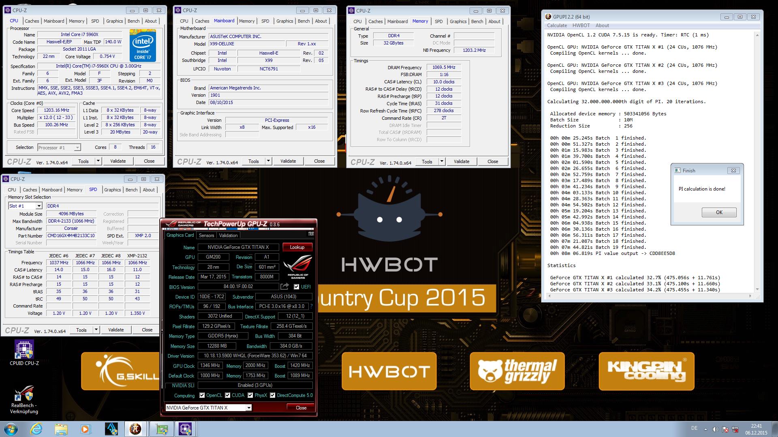Viewport: 778px width, 437px height.
Task: Click the DE language indicator in the taskbar
Action: tap(694, 428)
